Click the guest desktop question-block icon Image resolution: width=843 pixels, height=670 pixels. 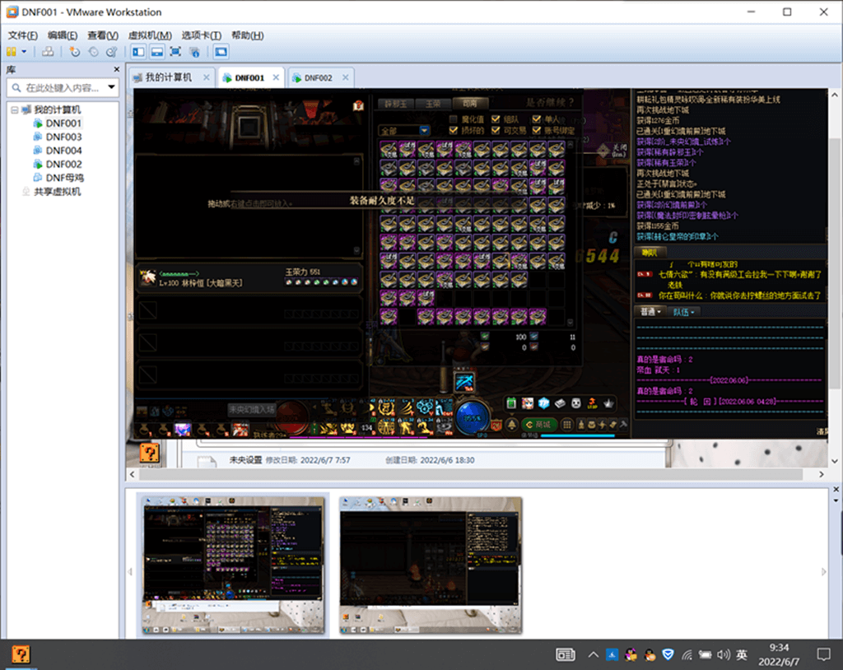(x=150, y=453)
